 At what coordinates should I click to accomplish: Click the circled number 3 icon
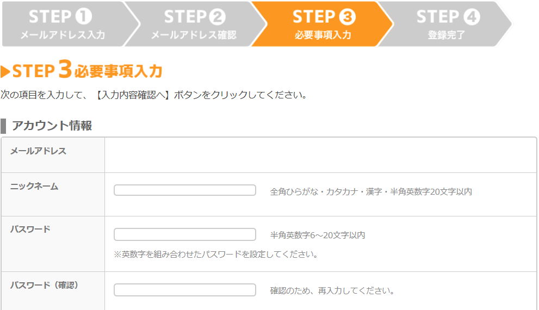click(347, 16)
